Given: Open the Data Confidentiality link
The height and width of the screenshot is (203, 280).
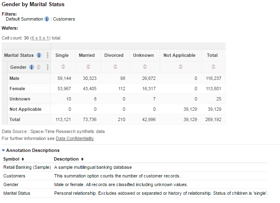Looking at the screenshot, I should (x=75, y=138).
